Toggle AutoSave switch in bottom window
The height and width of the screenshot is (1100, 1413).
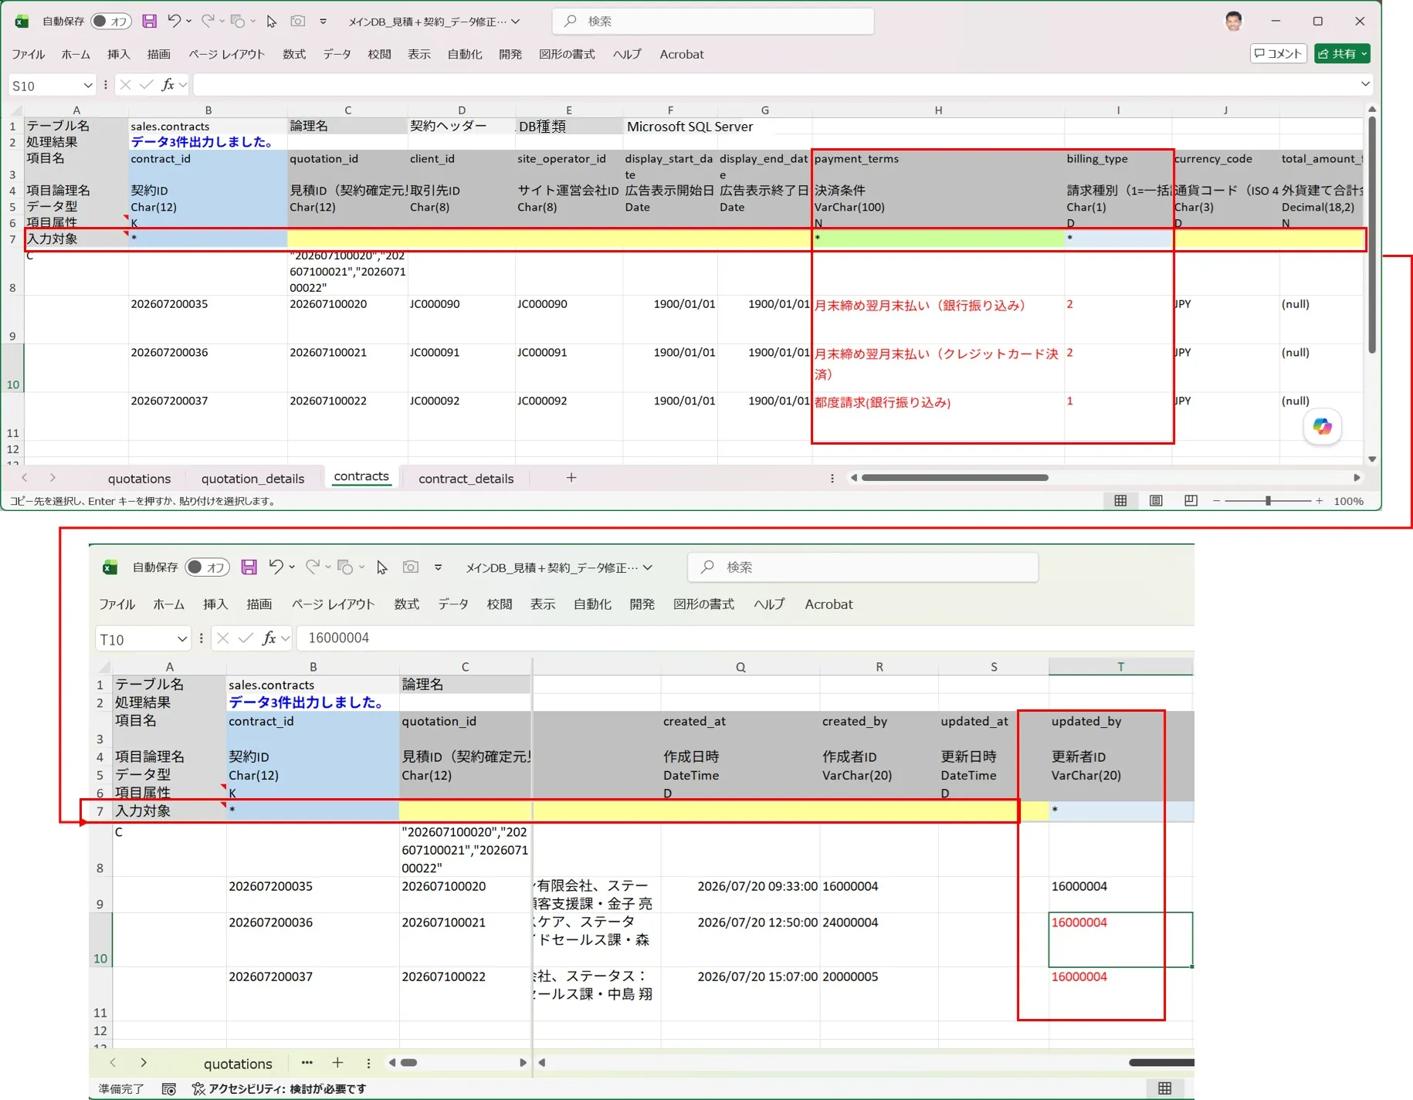pos(208,567)
